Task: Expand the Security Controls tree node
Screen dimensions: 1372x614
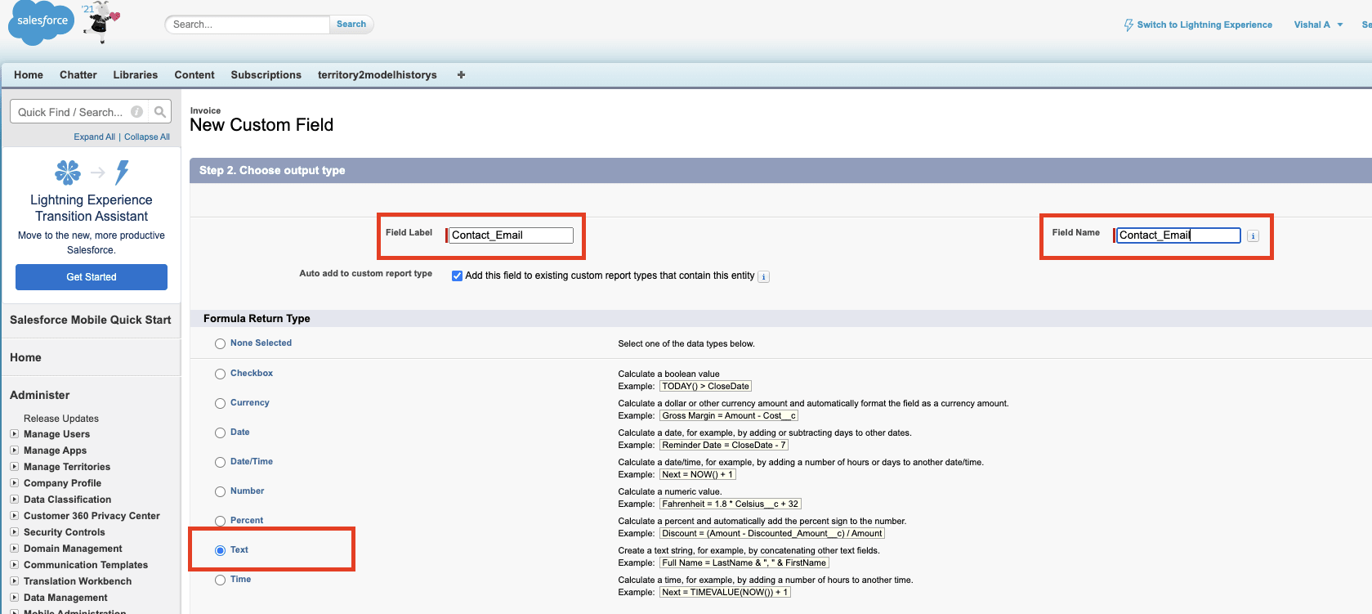Action: (14, 532)
